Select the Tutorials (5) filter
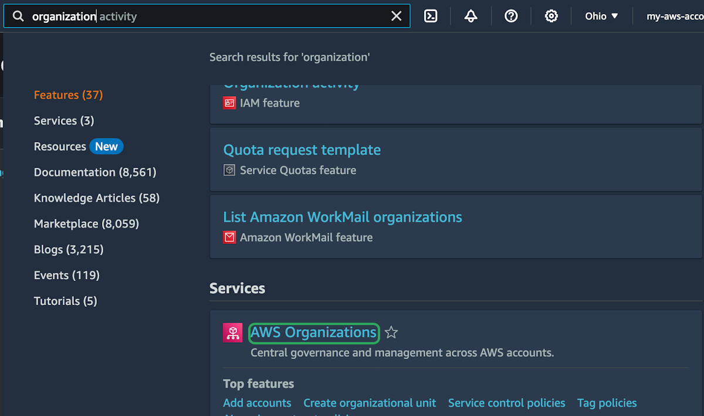704x416 pixels. point(66,301)
